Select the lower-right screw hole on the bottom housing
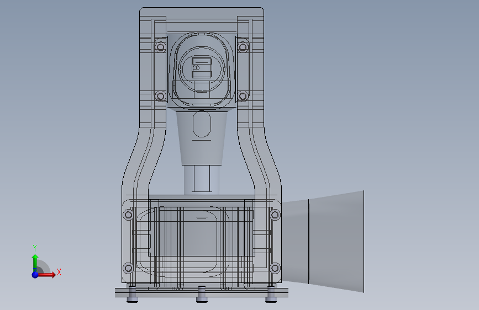The height and width of the screenshot is (310, 479). click(275, 268)
